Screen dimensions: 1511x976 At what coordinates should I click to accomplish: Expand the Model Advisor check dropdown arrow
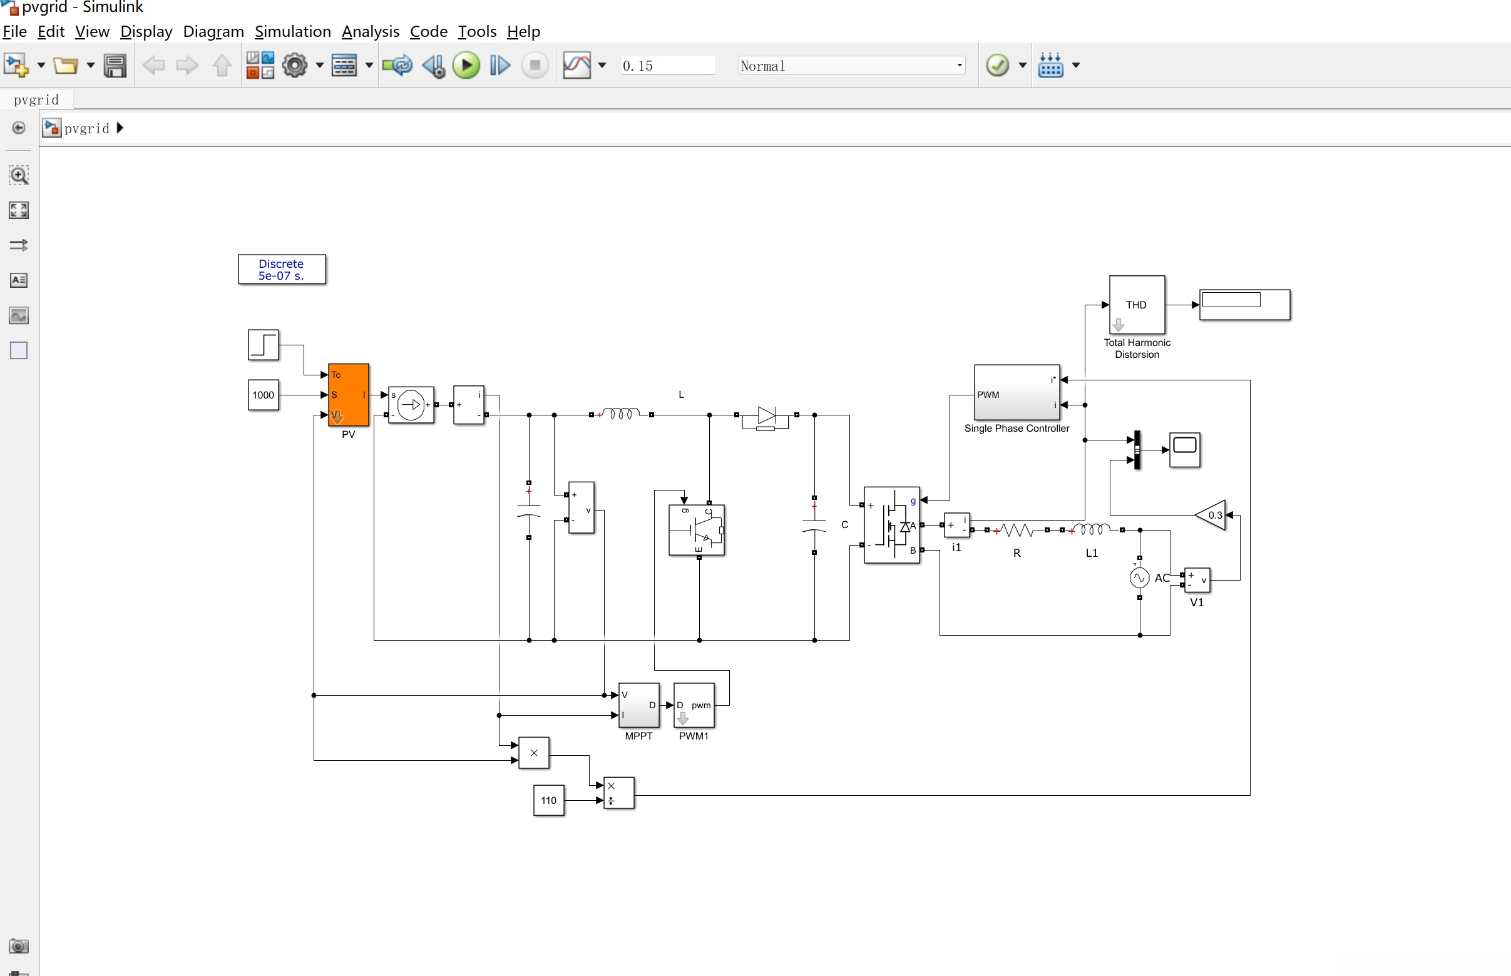pyautogui.click(x=1022, y=65)
